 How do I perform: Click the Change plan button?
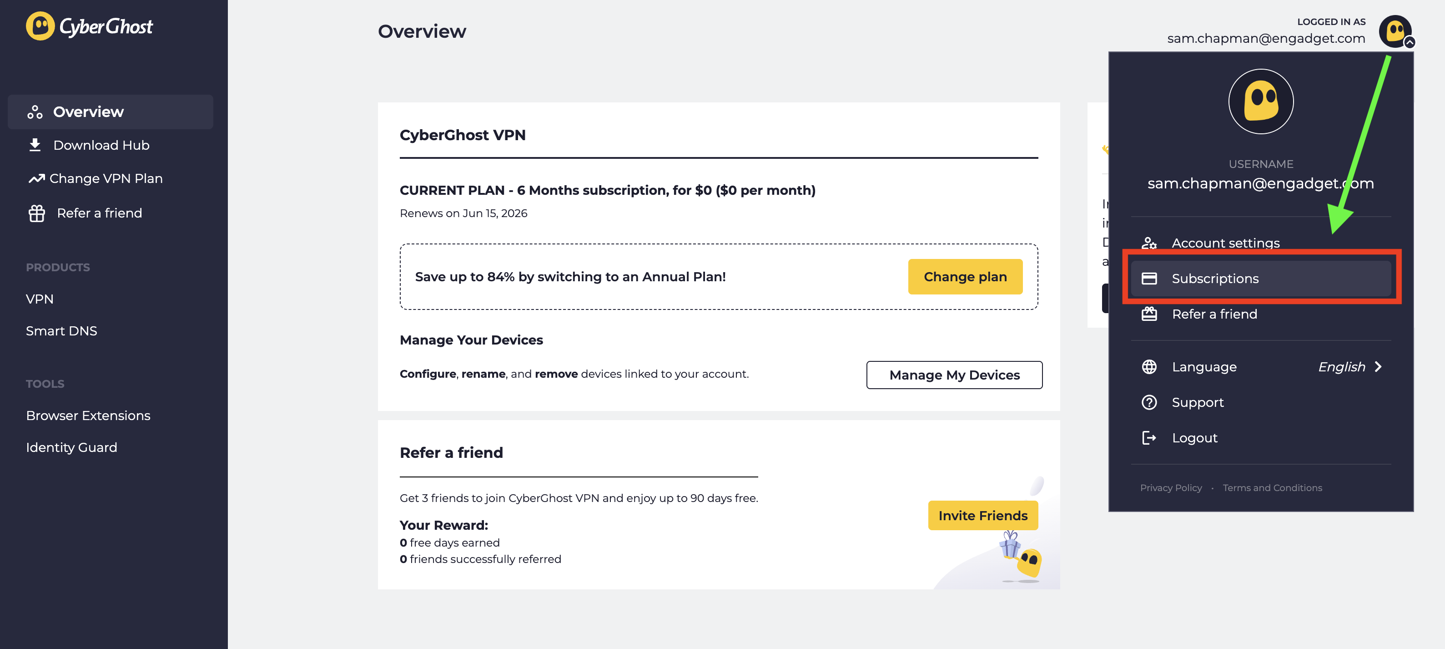point(965,276)
